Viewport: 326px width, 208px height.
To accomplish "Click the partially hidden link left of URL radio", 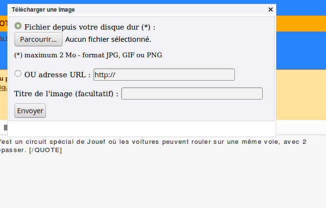I will [3, 87].
